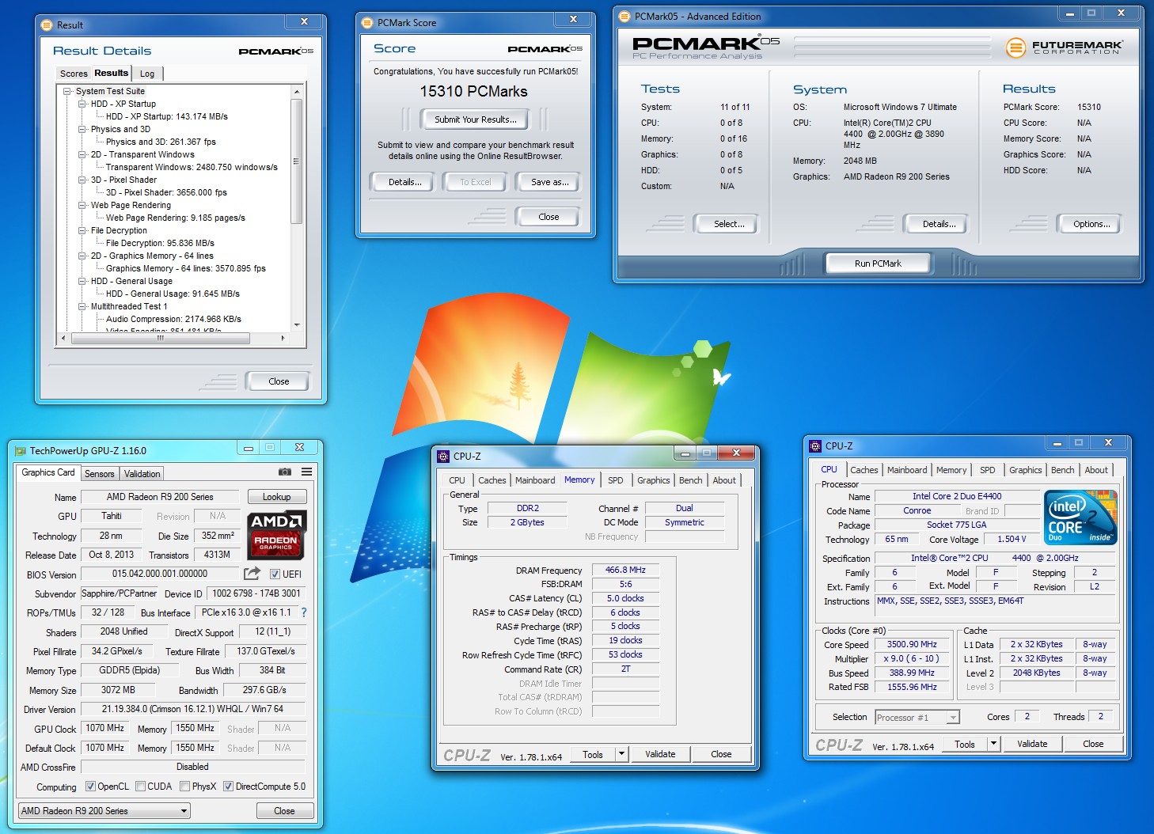
Task: Click the Options button in PCMark05
Action: coord(1091,224)
